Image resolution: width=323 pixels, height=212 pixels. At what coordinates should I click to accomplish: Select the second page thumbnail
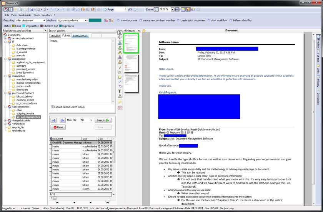[131, 63]
